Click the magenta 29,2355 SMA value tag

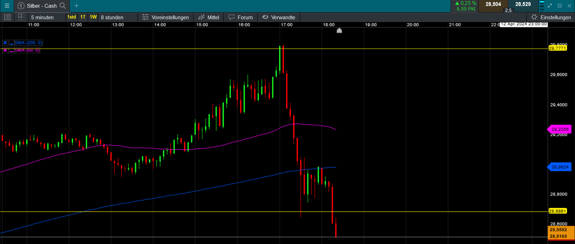559,130
